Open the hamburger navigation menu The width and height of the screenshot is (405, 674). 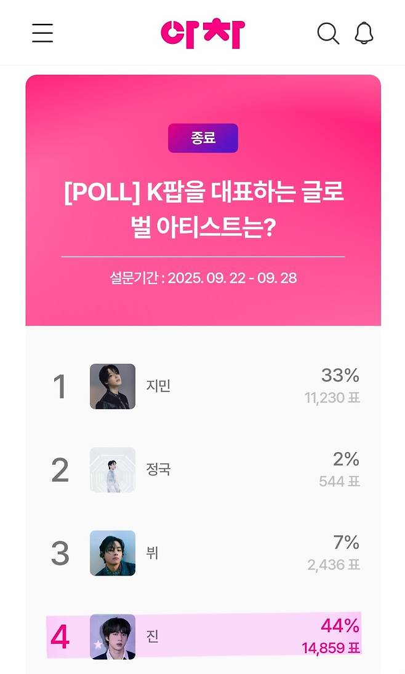click(x=42, y=34)
